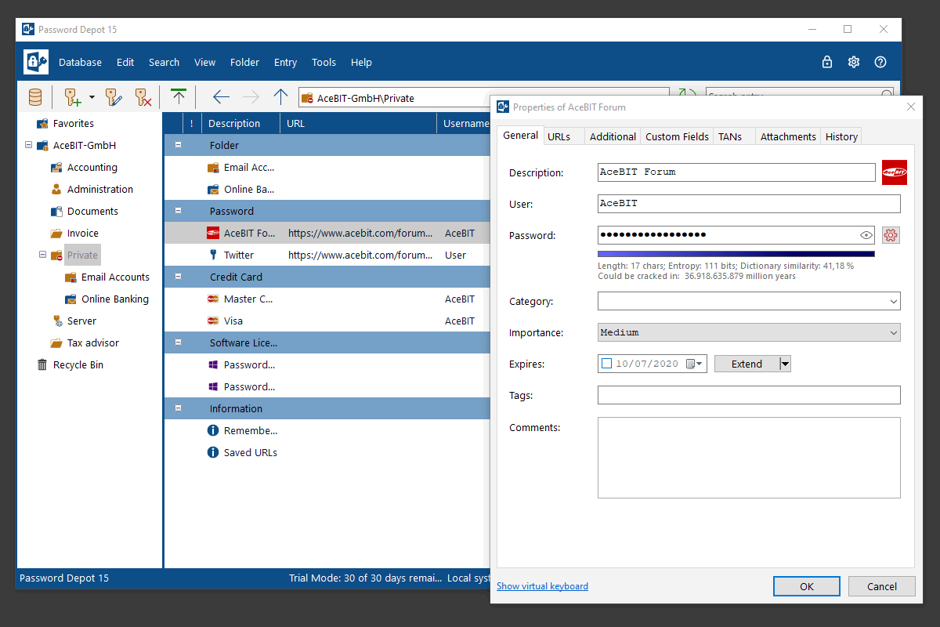Viewport: 940px width, 627px height.
Task: Switch to the Attachments tab
Action: tap(788, 136)
